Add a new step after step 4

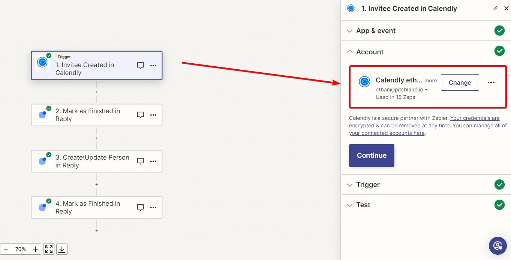tap(97, 231)
